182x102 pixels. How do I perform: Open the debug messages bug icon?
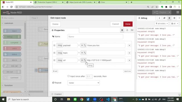[169, 18]
